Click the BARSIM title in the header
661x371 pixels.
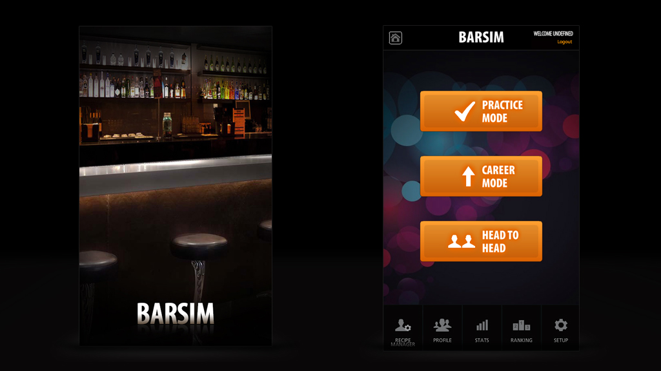(x=480, y=37)
